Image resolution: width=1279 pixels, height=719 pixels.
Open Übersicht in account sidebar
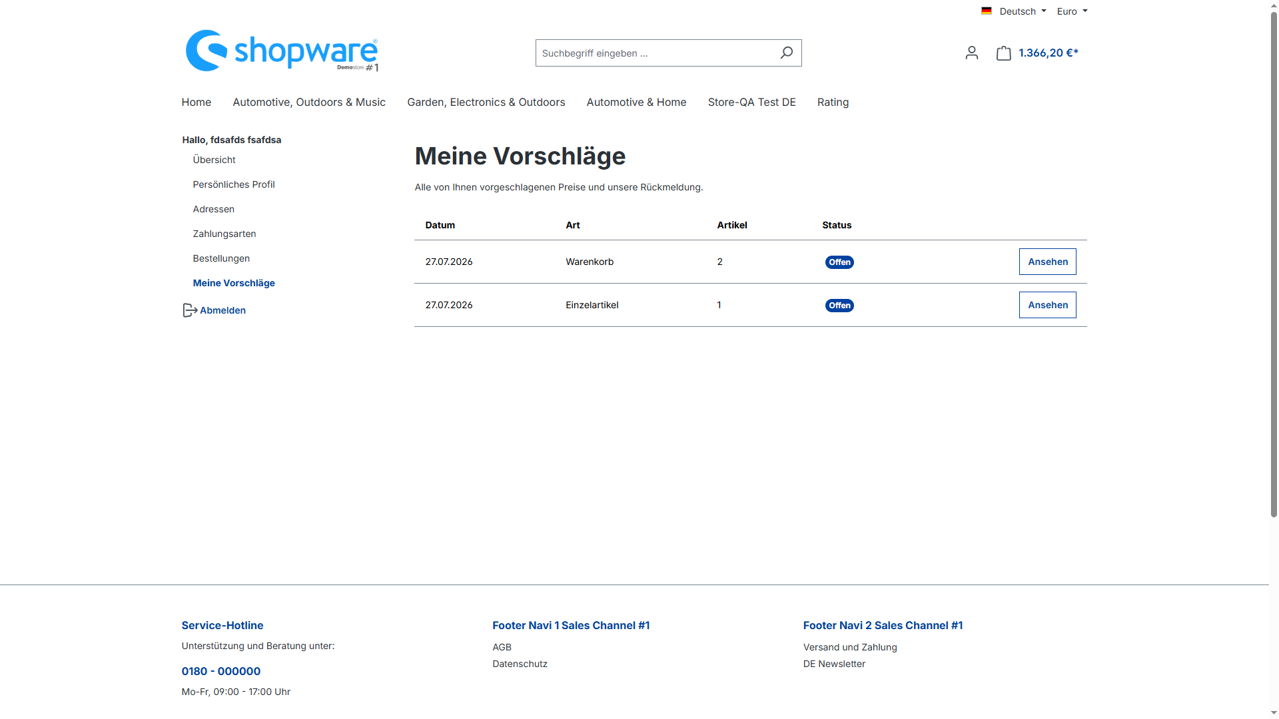[x=214, y=160]
